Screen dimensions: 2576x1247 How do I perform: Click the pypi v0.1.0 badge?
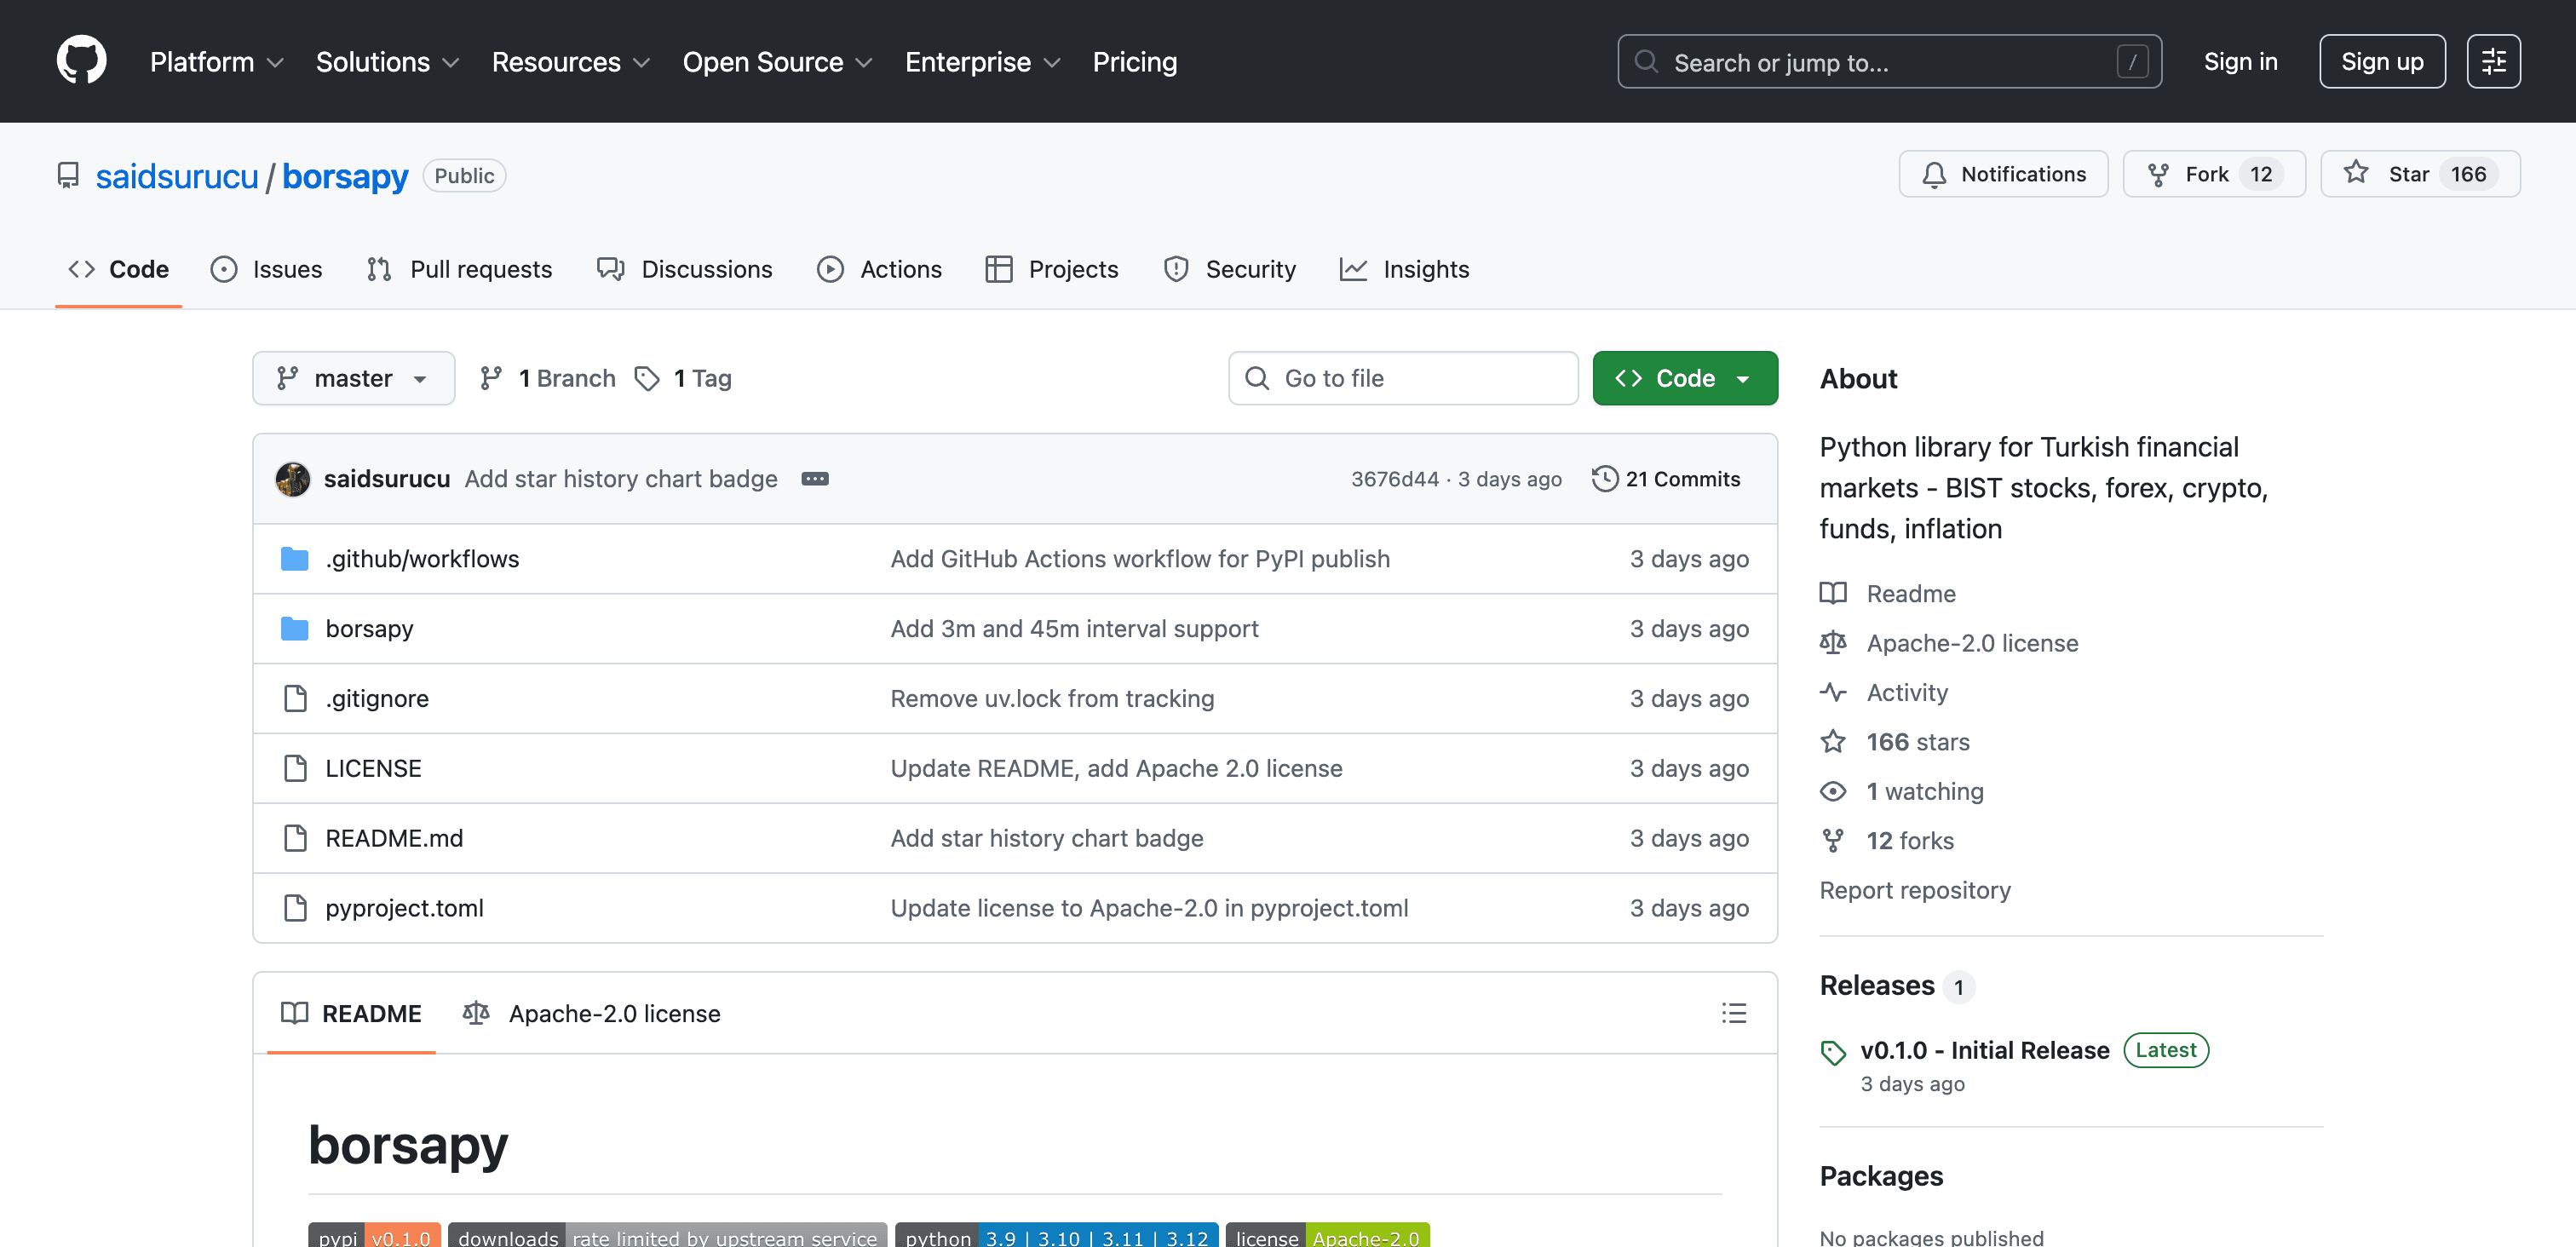coord(374,1236)
